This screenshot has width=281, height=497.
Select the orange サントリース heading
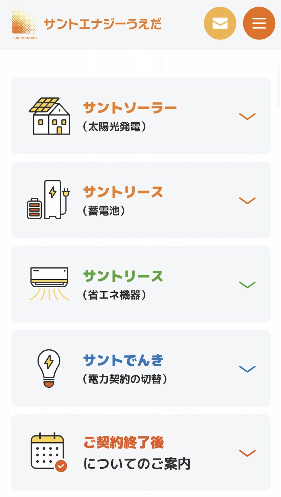tap(123, 192)
